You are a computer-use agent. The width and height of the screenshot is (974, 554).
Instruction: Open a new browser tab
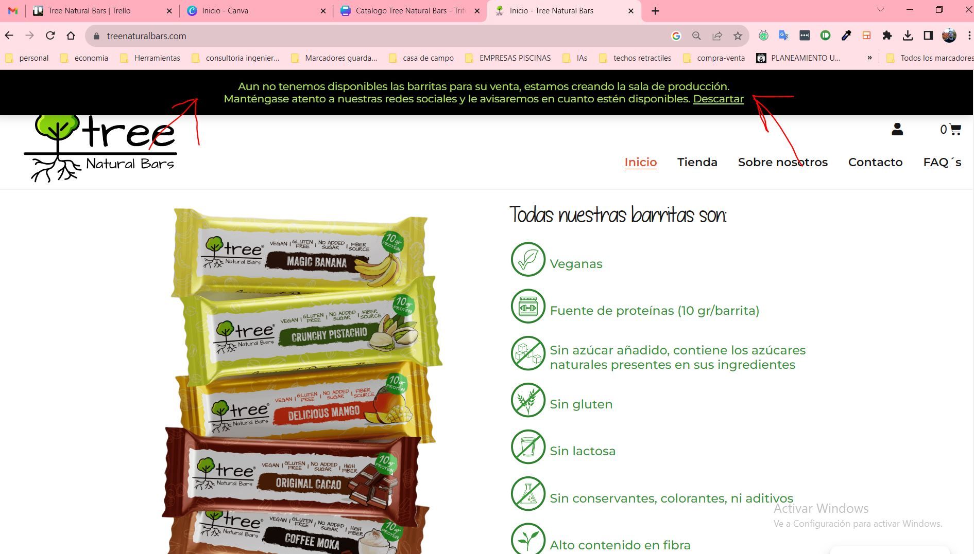coord(655,11)
